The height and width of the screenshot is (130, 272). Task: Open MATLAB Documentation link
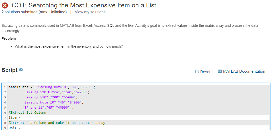[244, 71]
